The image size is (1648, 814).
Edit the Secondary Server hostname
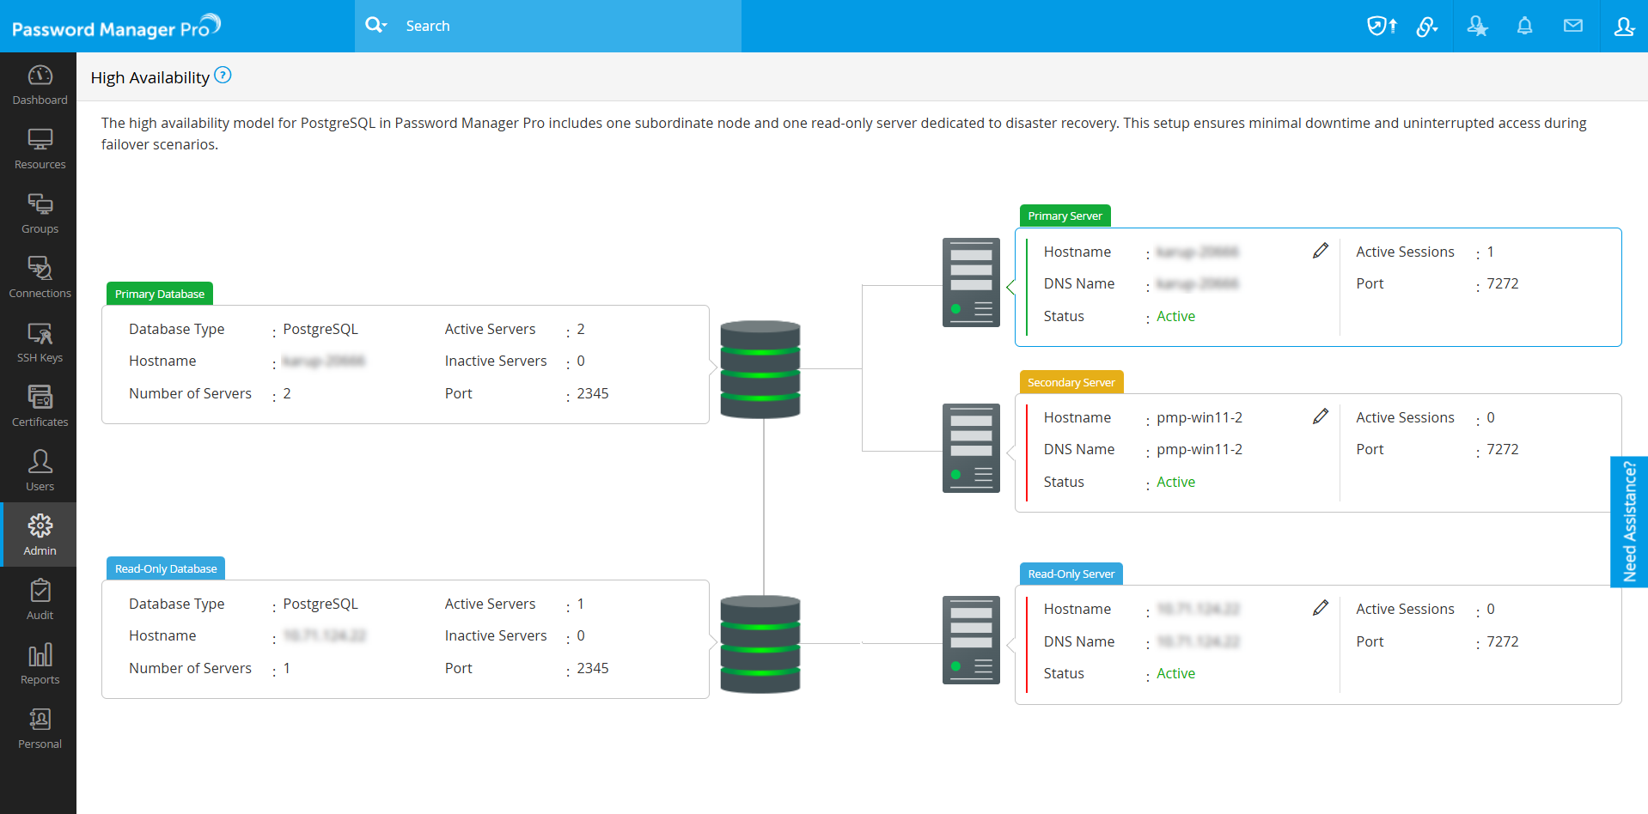[x=1321, y=416]
